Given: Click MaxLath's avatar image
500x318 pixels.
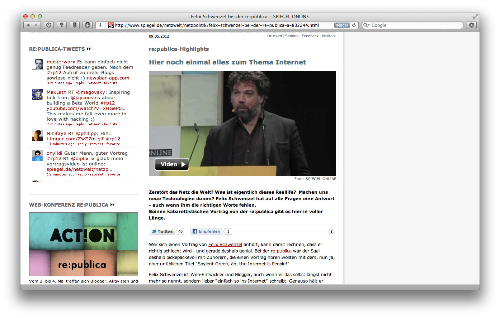Looking at the screenshot, I should (38, 95).
